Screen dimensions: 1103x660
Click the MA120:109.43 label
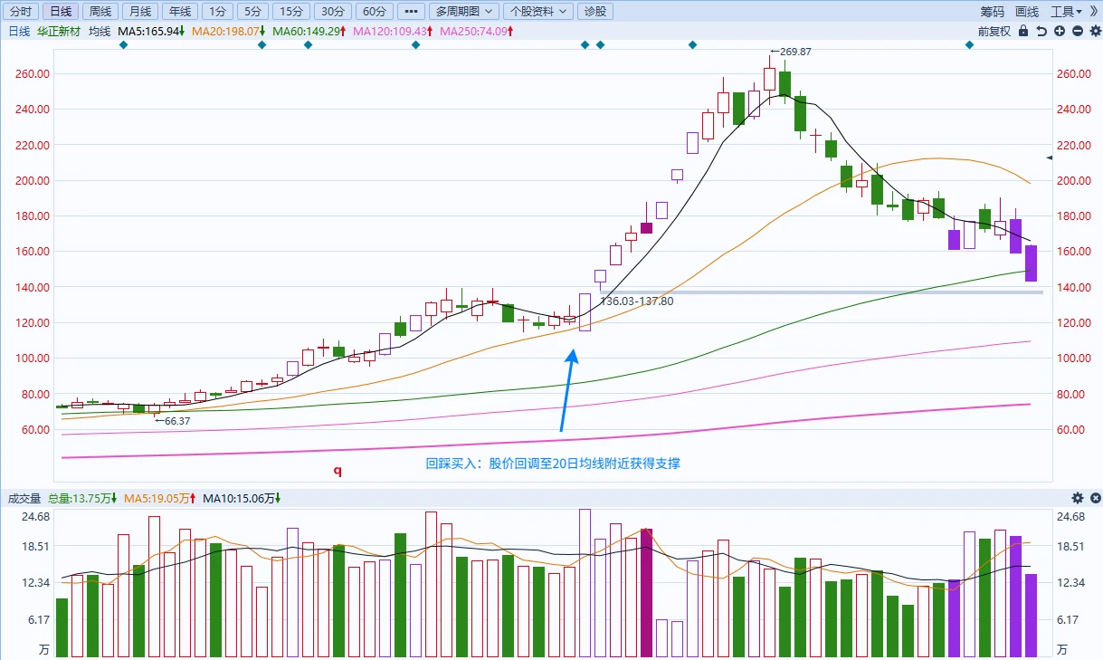(x=394, y=31)
